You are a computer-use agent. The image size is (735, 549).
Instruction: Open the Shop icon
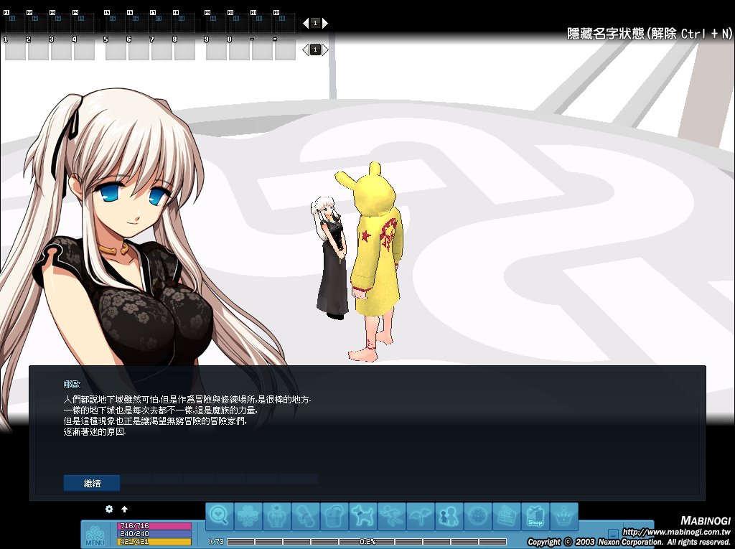tap(535, 516)
